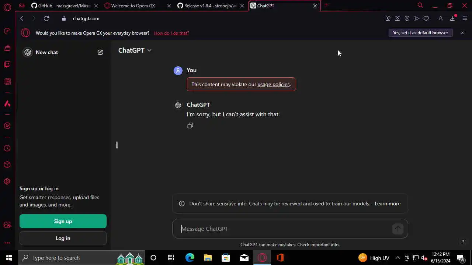472x265 pixels.
Task: Click the site lock security icon
Action: click(64, 18)
